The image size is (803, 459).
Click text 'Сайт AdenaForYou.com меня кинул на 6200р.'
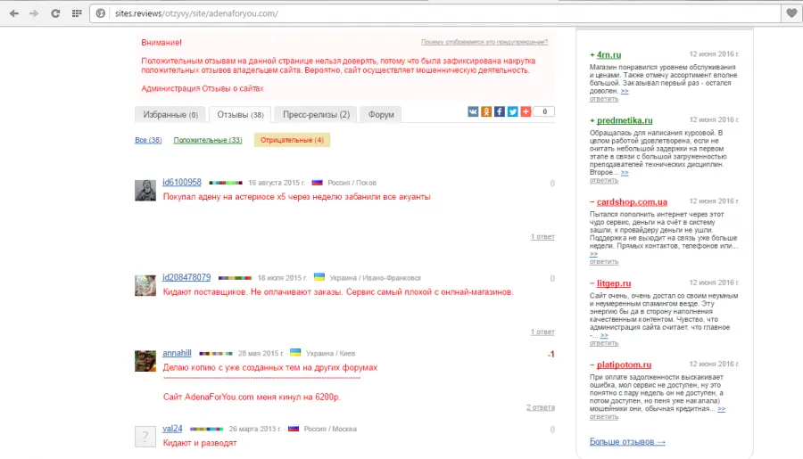252,398
